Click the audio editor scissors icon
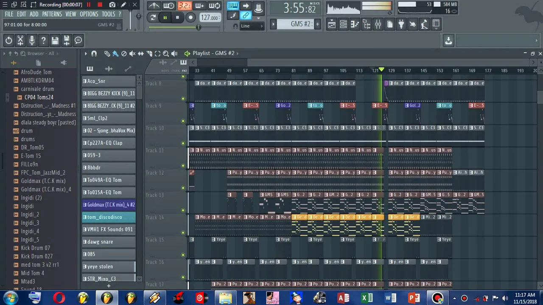543x305 pixels. click(x=20, y=40)
